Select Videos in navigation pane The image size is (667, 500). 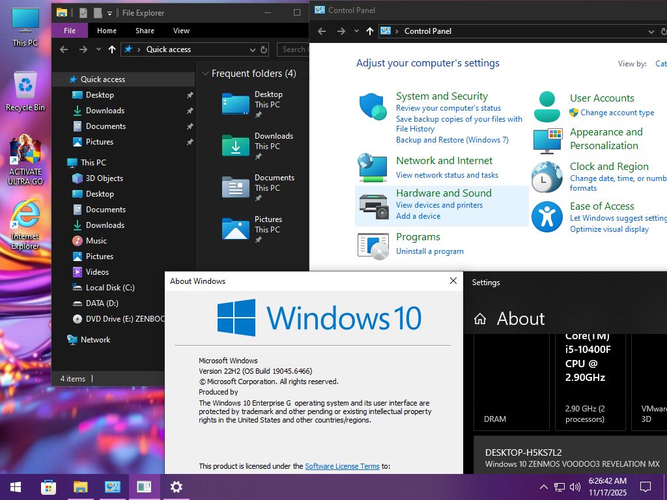point(97,272)
